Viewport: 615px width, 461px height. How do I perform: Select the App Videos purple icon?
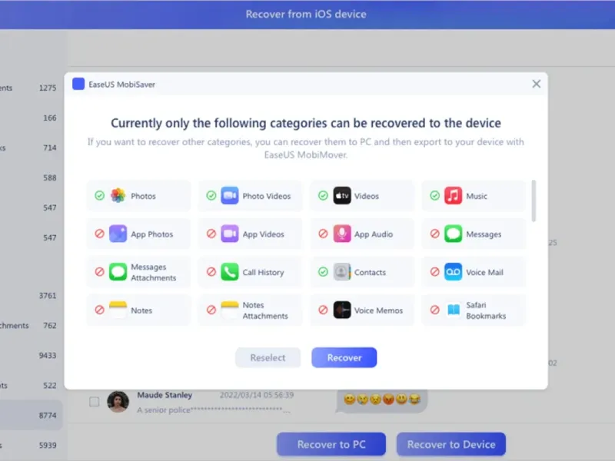229,234
